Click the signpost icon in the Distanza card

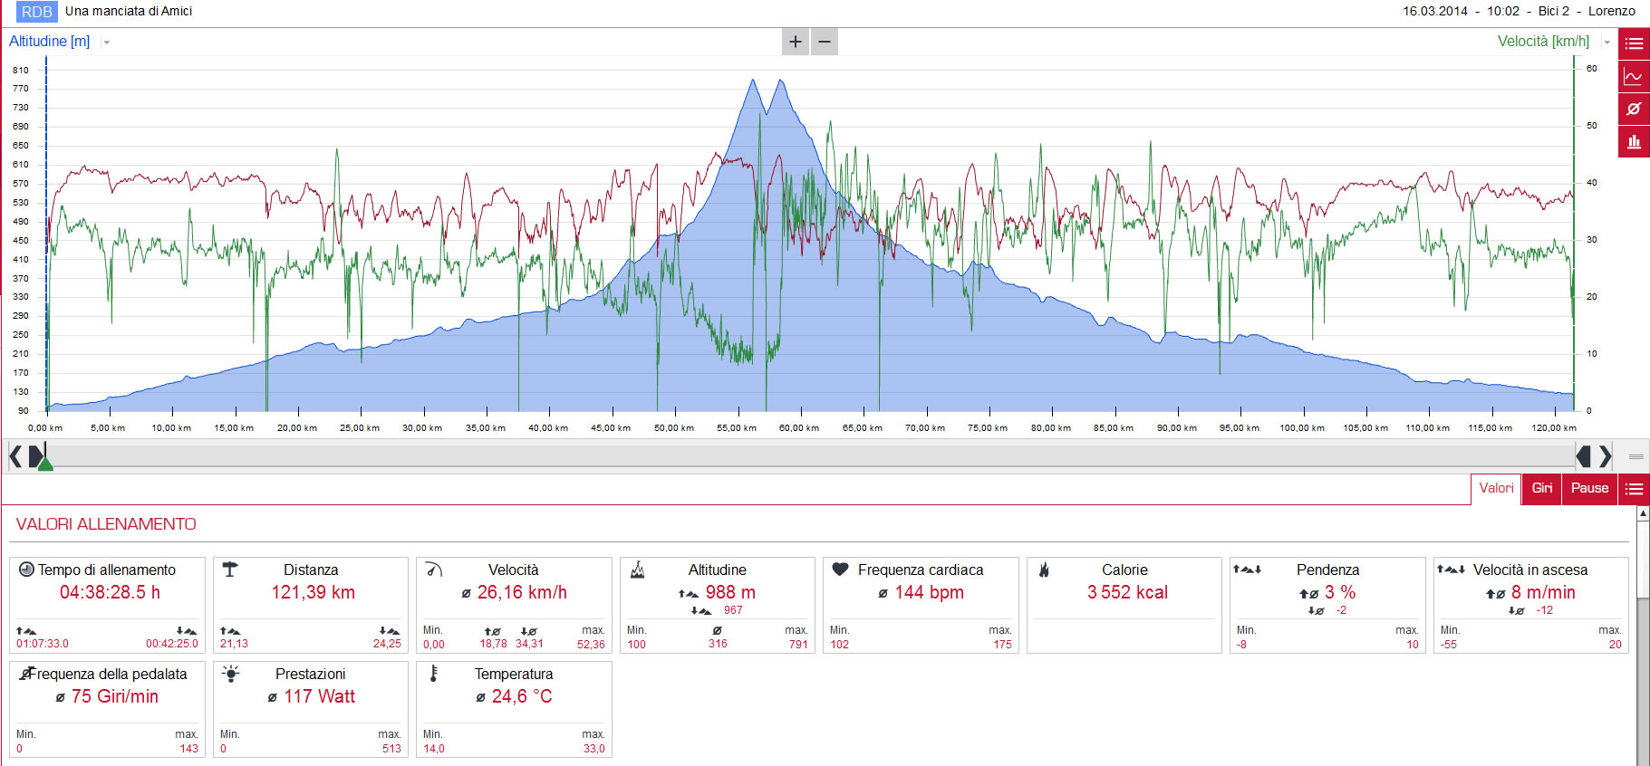(230, 570)
